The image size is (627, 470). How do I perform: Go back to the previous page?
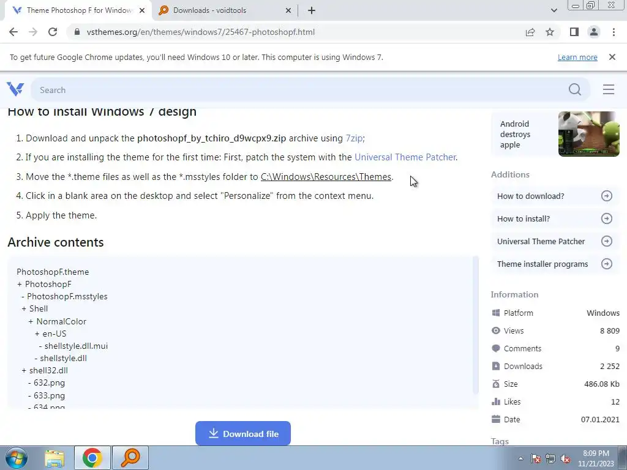click(x=13, y=32)
